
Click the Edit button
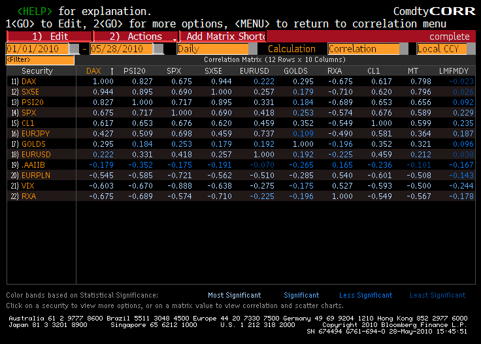(x=49, y=37)
